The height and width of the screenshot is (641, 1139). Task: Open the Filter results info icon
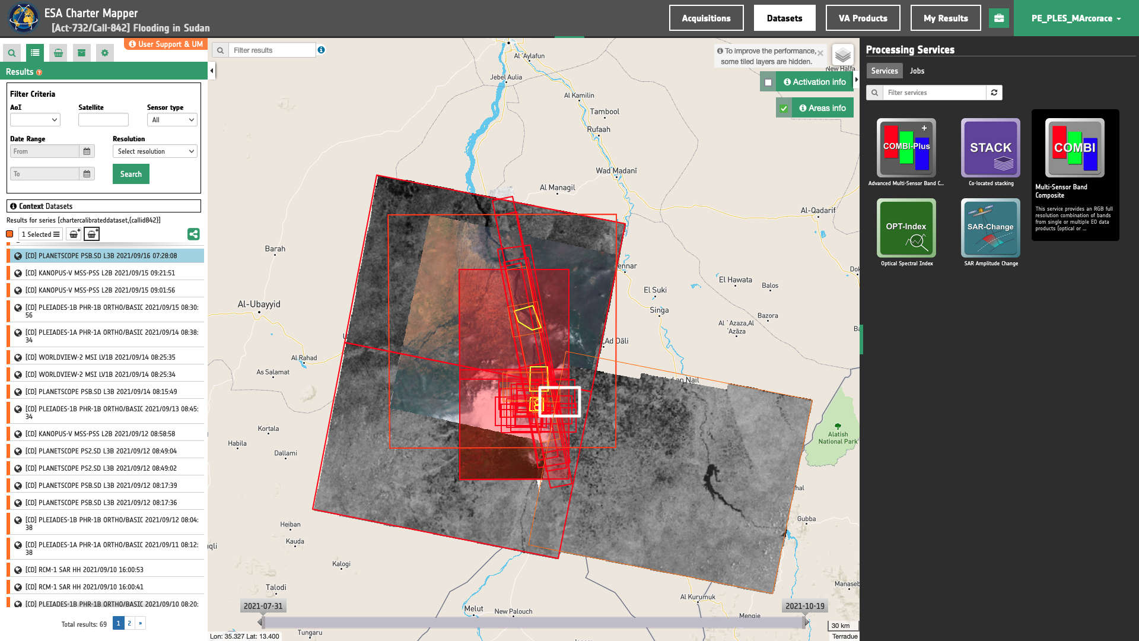coord(321,50)
